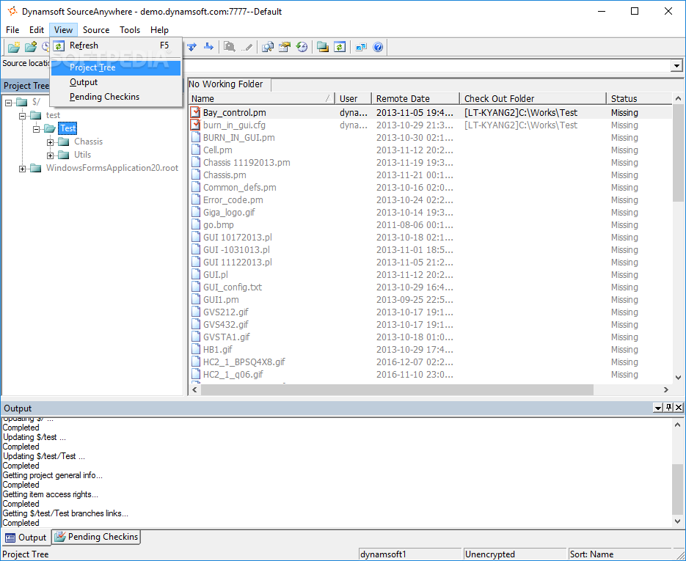Click the grayed-out pencil edit toolbar icon
The height and width of the screenshot is (561, 686).
(247, 47)
